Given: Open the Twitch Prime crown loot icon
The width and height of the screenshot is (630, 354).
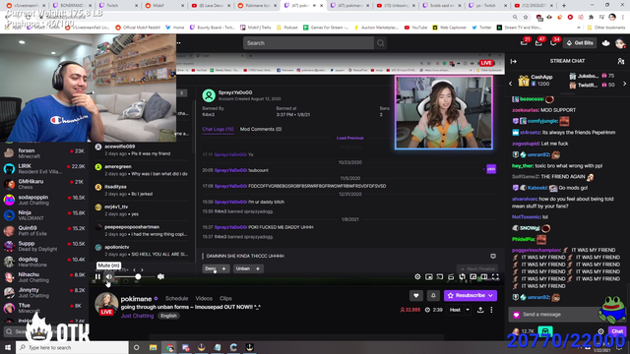Looking at the screenshot, I should 606,43.
